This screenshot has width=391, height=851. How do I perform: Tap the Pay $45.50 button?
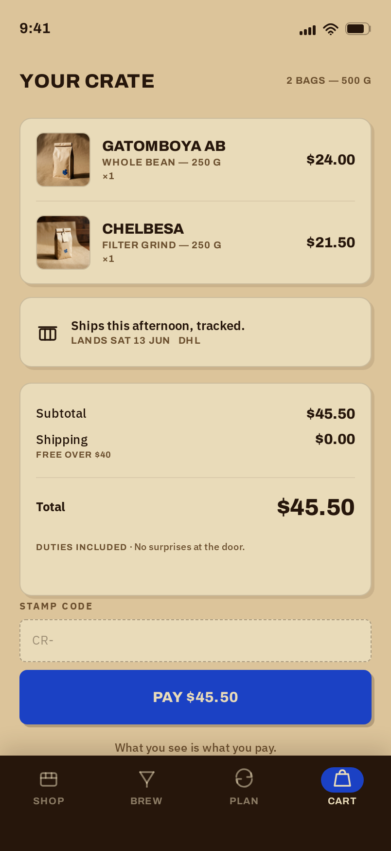coord(195,697)
